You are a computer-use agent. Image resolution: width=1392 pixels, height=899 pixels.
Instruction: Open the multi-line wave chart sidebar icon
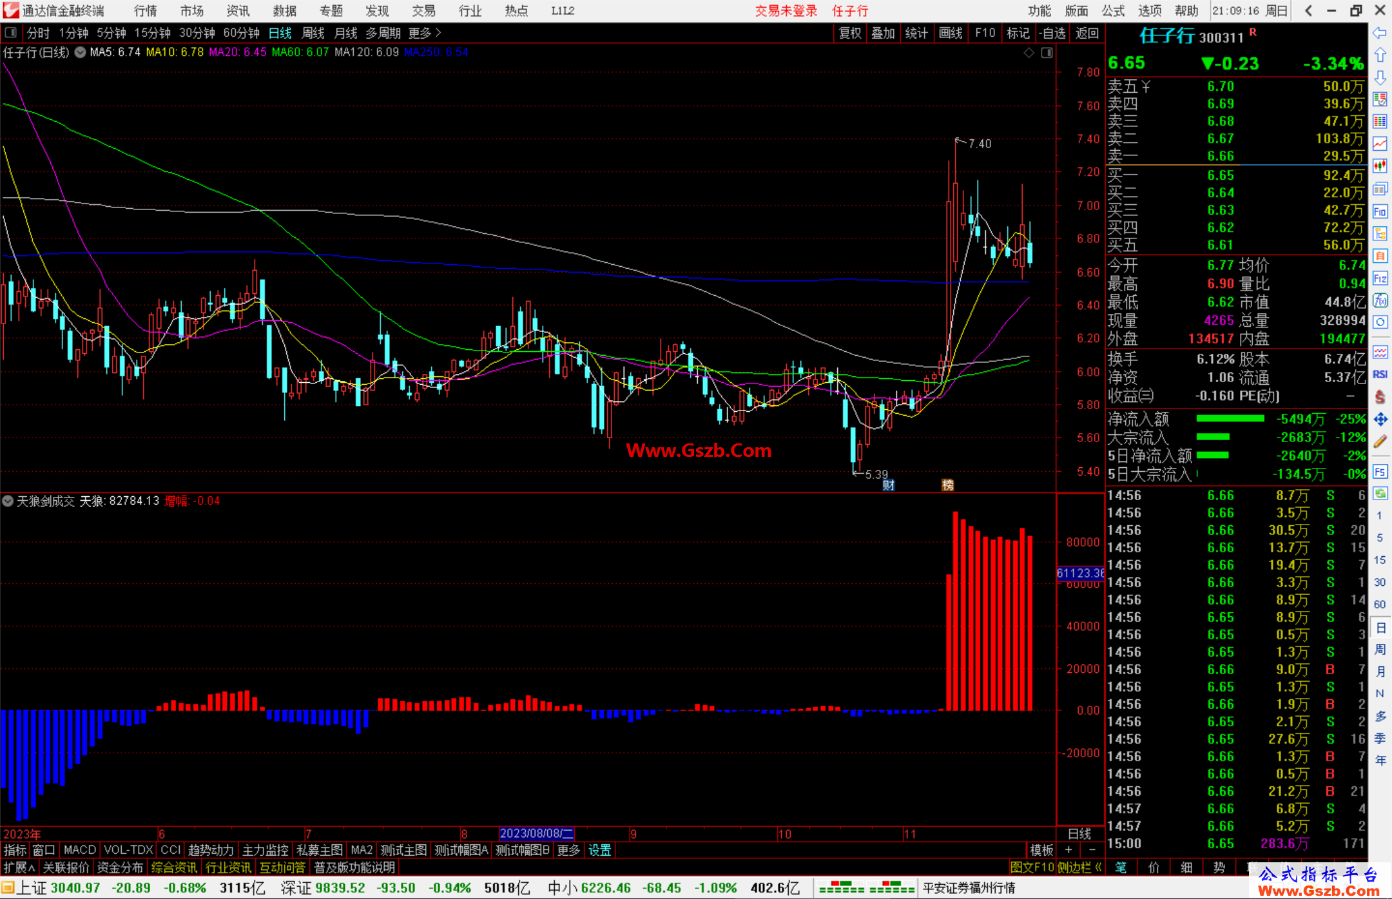pos(1380,352)
